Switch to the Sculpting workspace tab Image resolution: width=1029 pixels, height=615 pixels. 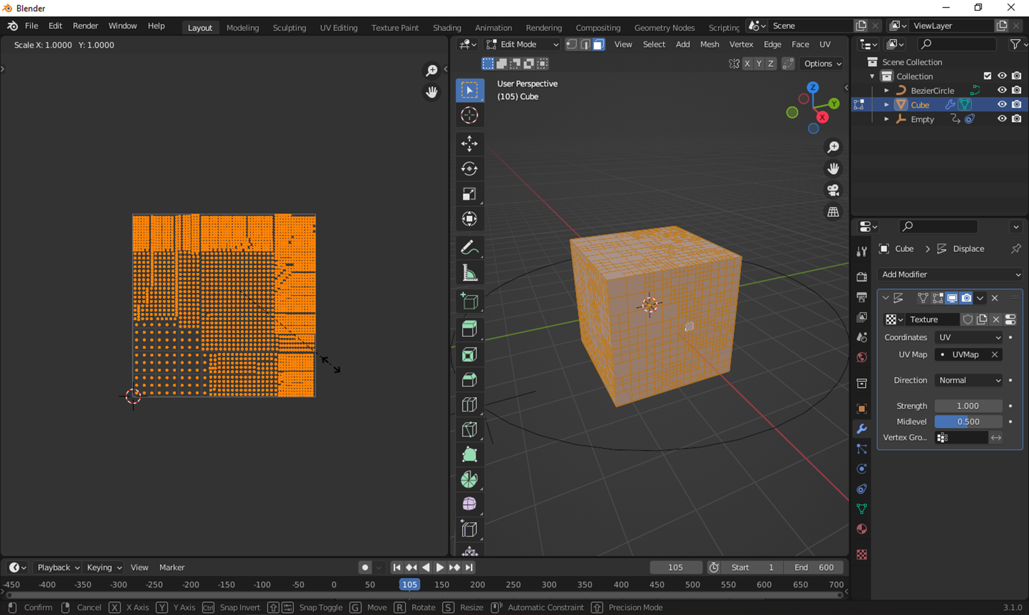[x=289, y=27]
